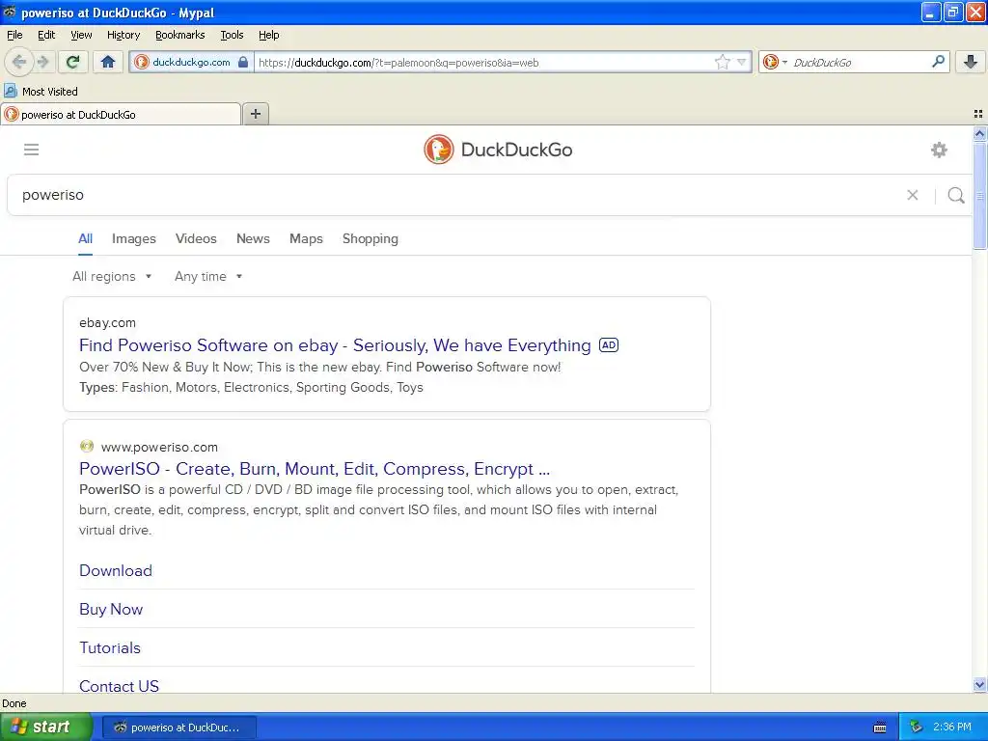Open the History menu
The image size is (988, 741).
(123, 35)
